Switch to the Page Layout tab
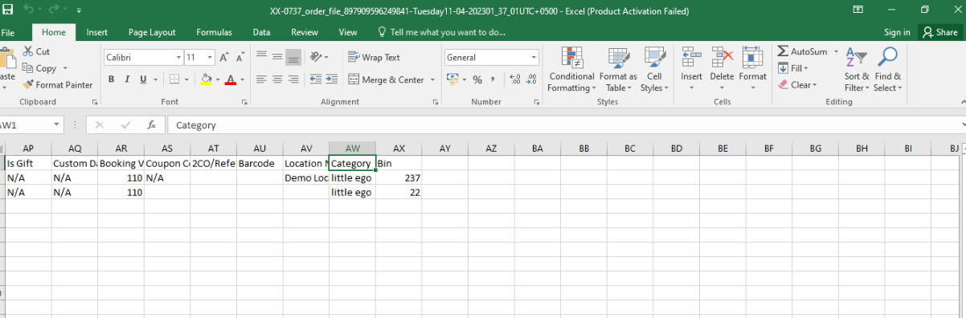Viewport: 966px width, 318px height. pyautogui.click(x=152, y=32)
